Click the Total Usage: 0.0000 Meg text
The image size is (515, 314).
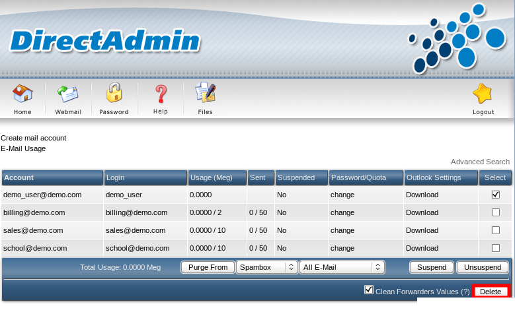click(120, 267)
